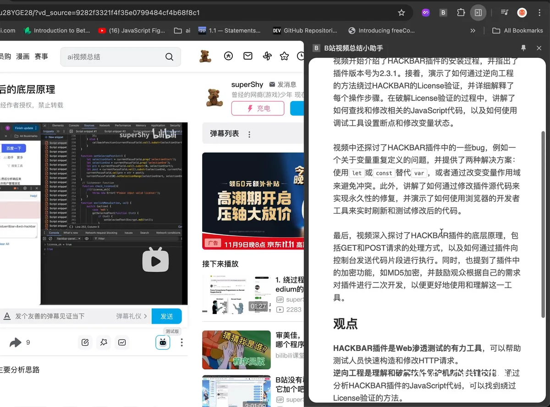Open the media controls icon in toolbar
The image size is (550, 407).
[x=504, y=13]
